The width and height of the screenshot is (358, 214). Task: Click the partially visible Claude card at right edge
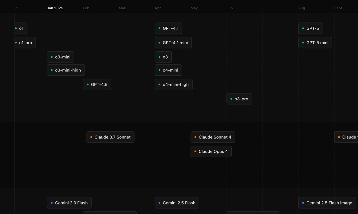click(346, 137)
